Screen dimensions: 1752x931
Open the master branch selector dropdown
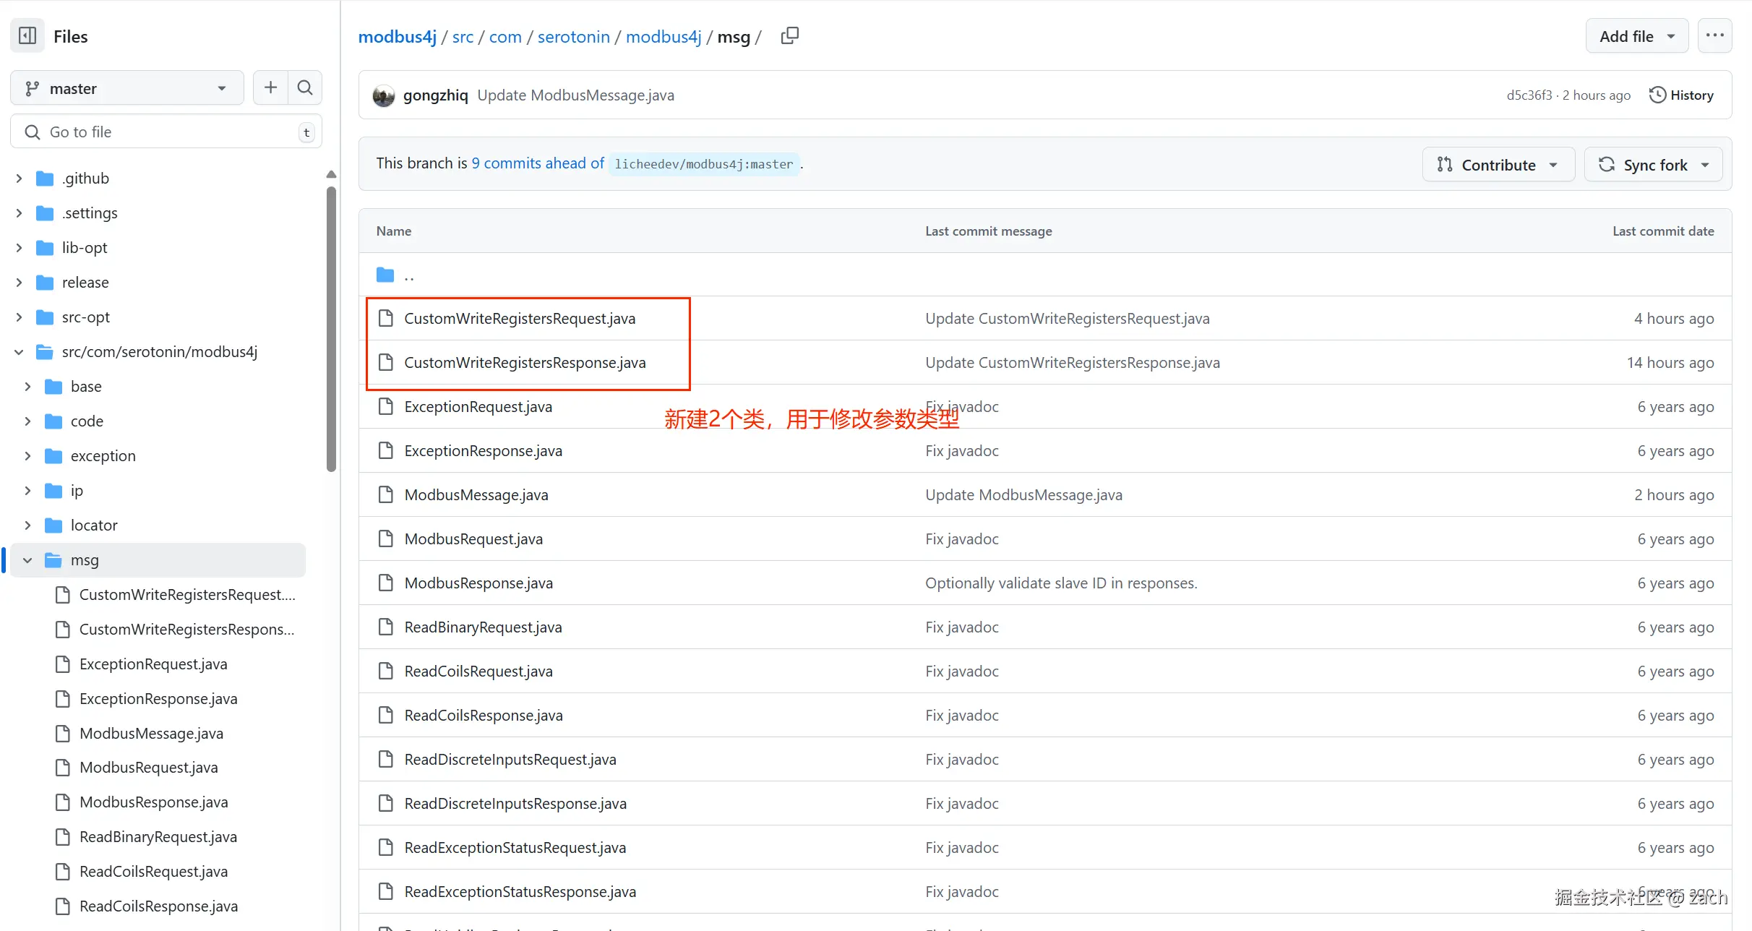click(x=127, y=88)
